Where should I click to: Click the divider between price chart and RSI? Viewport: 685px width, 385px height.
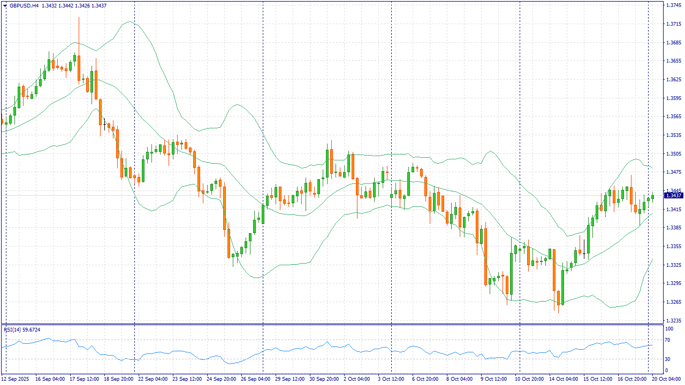tap(332, 324)
